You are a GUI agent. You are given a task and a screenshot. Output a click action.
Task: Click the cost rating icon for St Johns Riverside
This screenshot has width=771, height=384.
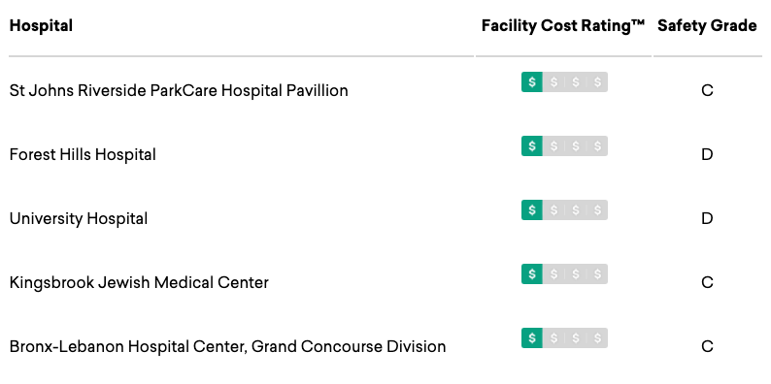(x=564, y=82)
